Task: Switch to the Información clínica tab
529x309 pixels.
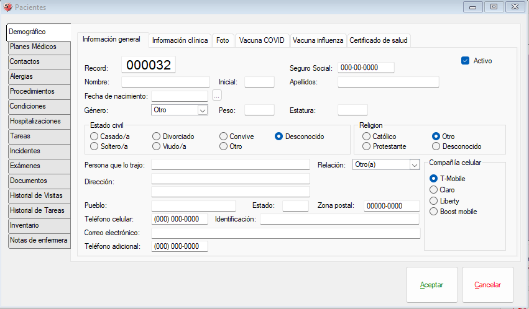Action: click(180, 40)
